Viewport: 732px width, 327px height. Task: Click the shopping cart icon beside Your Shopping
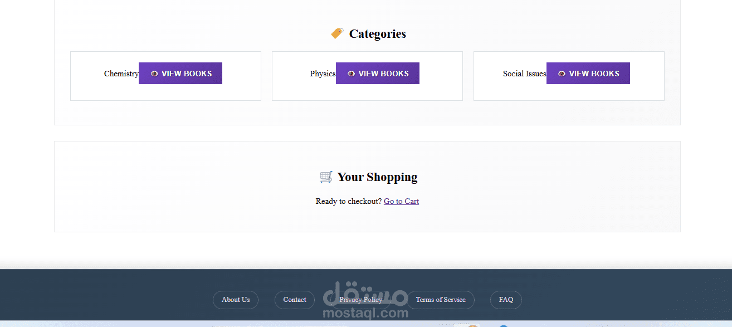(326, 177)
